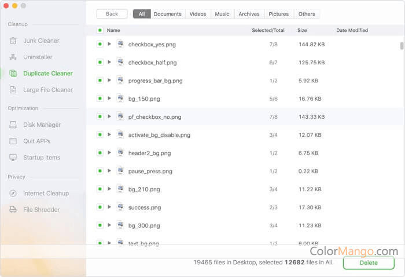Select the Large File Cleaner icon
405x277 pixels.
(13, 90)
